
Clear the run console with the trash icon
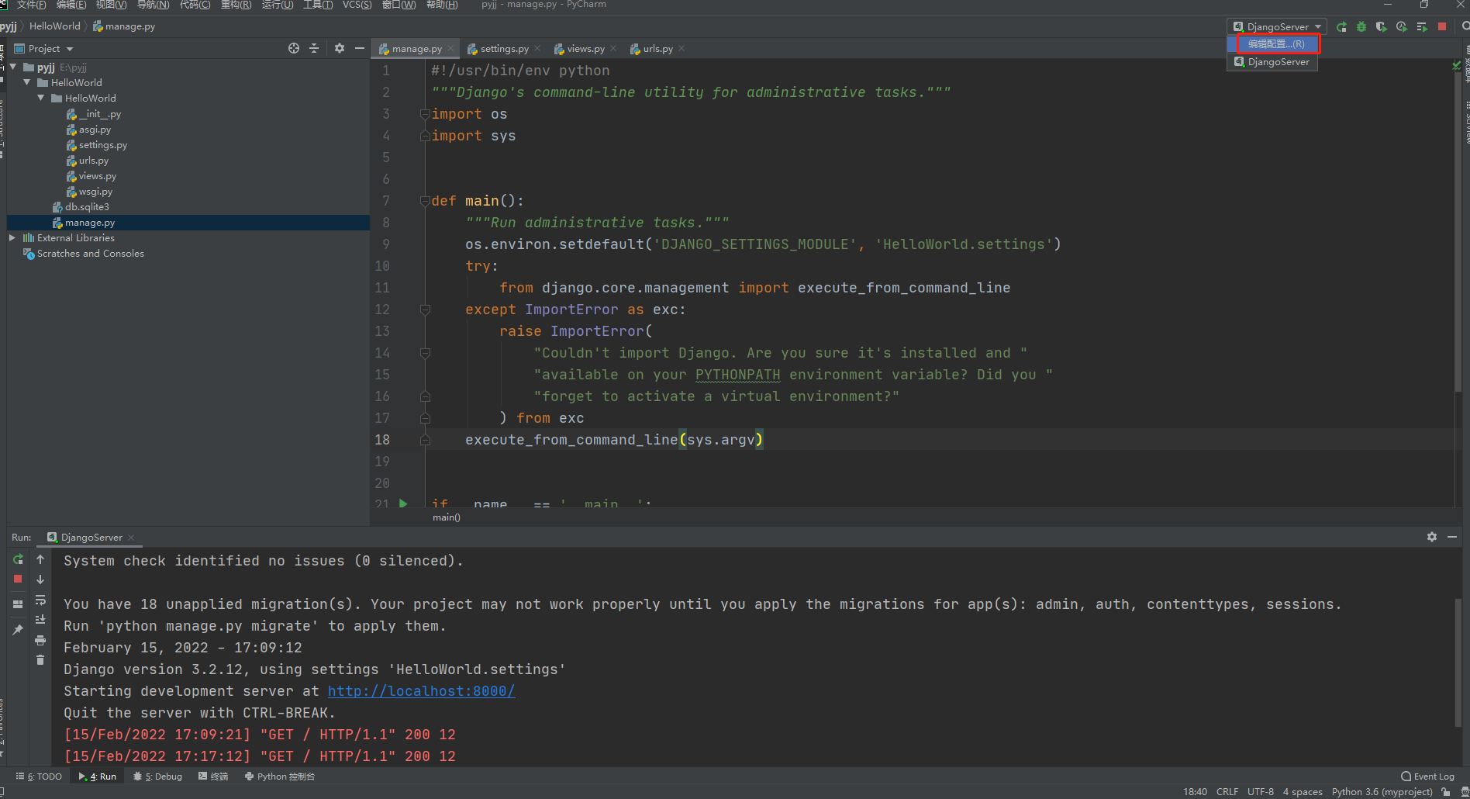40,660
